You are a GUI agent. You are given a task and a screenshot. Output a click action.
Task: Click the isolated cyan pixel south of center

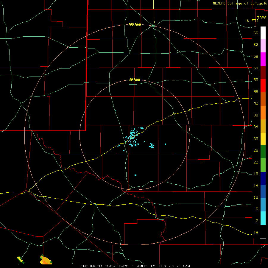pyautogui.click(x=135, y=175)
